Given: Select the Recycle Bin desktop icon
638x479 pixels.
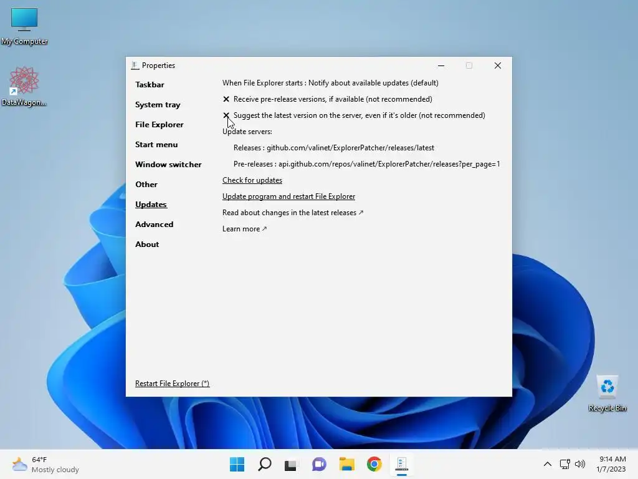Looking at the screenshot, I should pyautogui.click(x=607, y=394).
